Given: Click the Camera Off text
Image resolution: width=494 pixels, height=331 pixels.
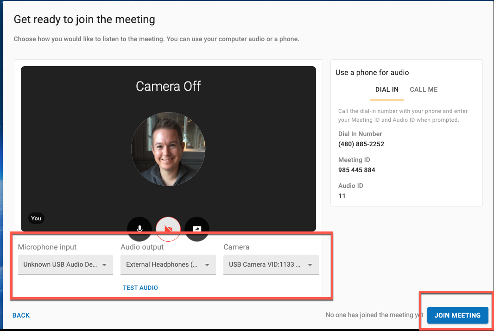Looking at the screenshot, I should (168, 86).
